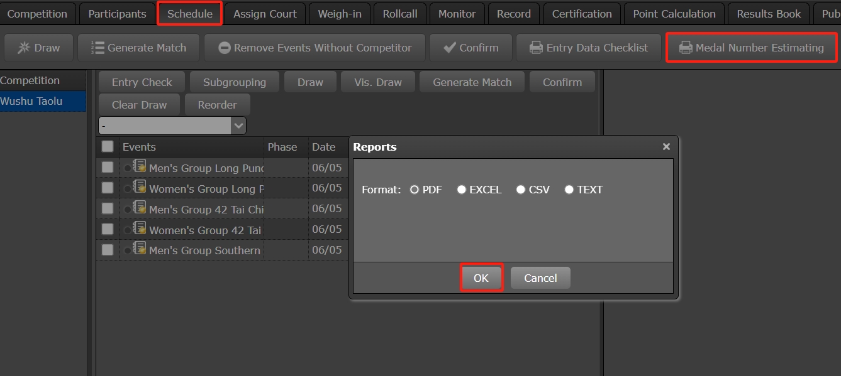Screen dimensions: 841x376
Task: Click the Medal Number Estimating printer icon
Action: click(685, 48)
